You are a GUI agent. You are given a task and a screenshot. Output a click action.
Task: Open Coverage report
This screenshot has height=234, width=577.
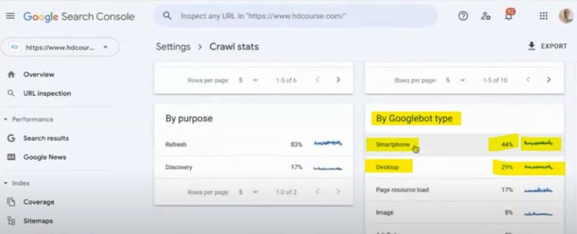pyautogui.click(x=39, y=202)
